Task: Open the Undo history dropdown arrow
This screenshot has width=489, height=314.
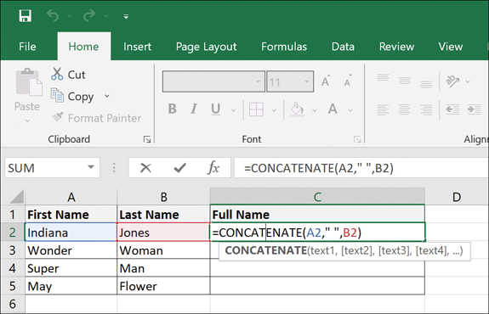Action: point(69,16)
